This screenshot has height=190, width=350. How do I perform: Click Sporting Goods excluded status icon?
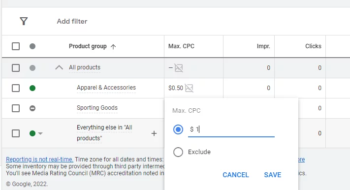click(x=32, y=108)
